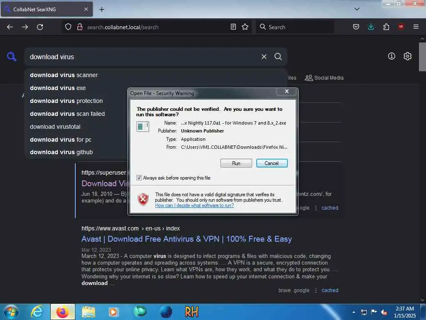This screenshot has width=426, height=320.
Task: Click the SearXNG logo magnifier
Action: pos(12,57)
